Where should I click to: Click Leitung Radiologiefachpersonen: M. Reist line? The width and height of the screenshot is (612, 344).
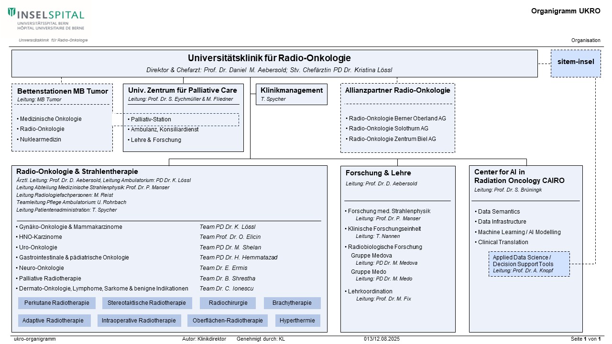pos(65,195)
